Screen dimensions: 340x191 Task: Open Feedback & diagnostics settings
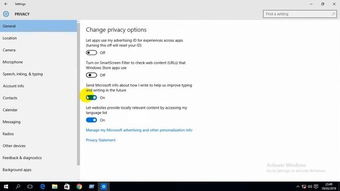38,158
